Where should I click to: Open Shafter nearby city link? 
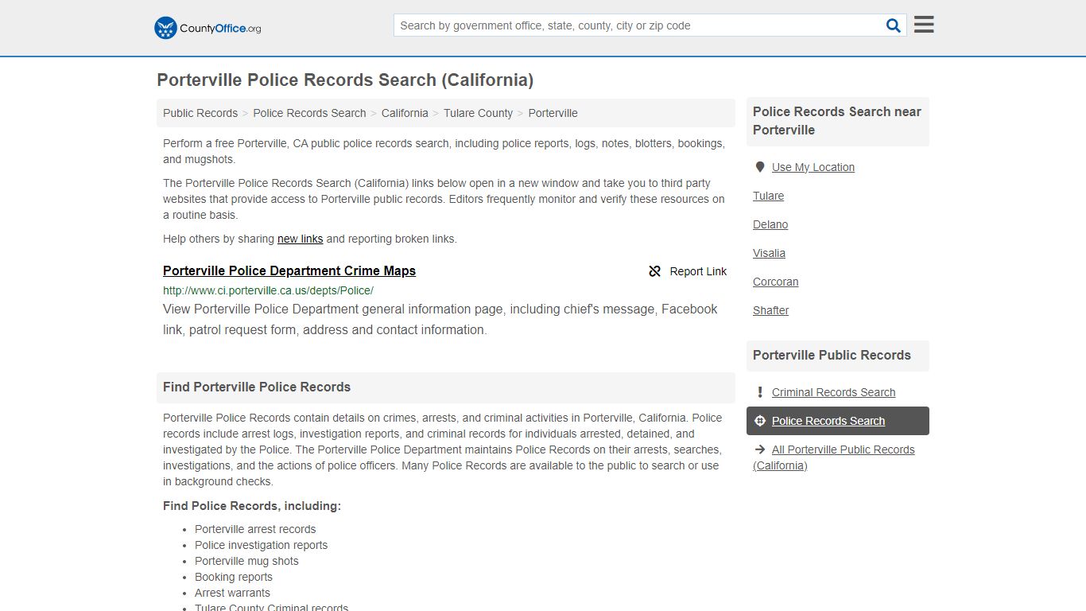tap(770, 310)
